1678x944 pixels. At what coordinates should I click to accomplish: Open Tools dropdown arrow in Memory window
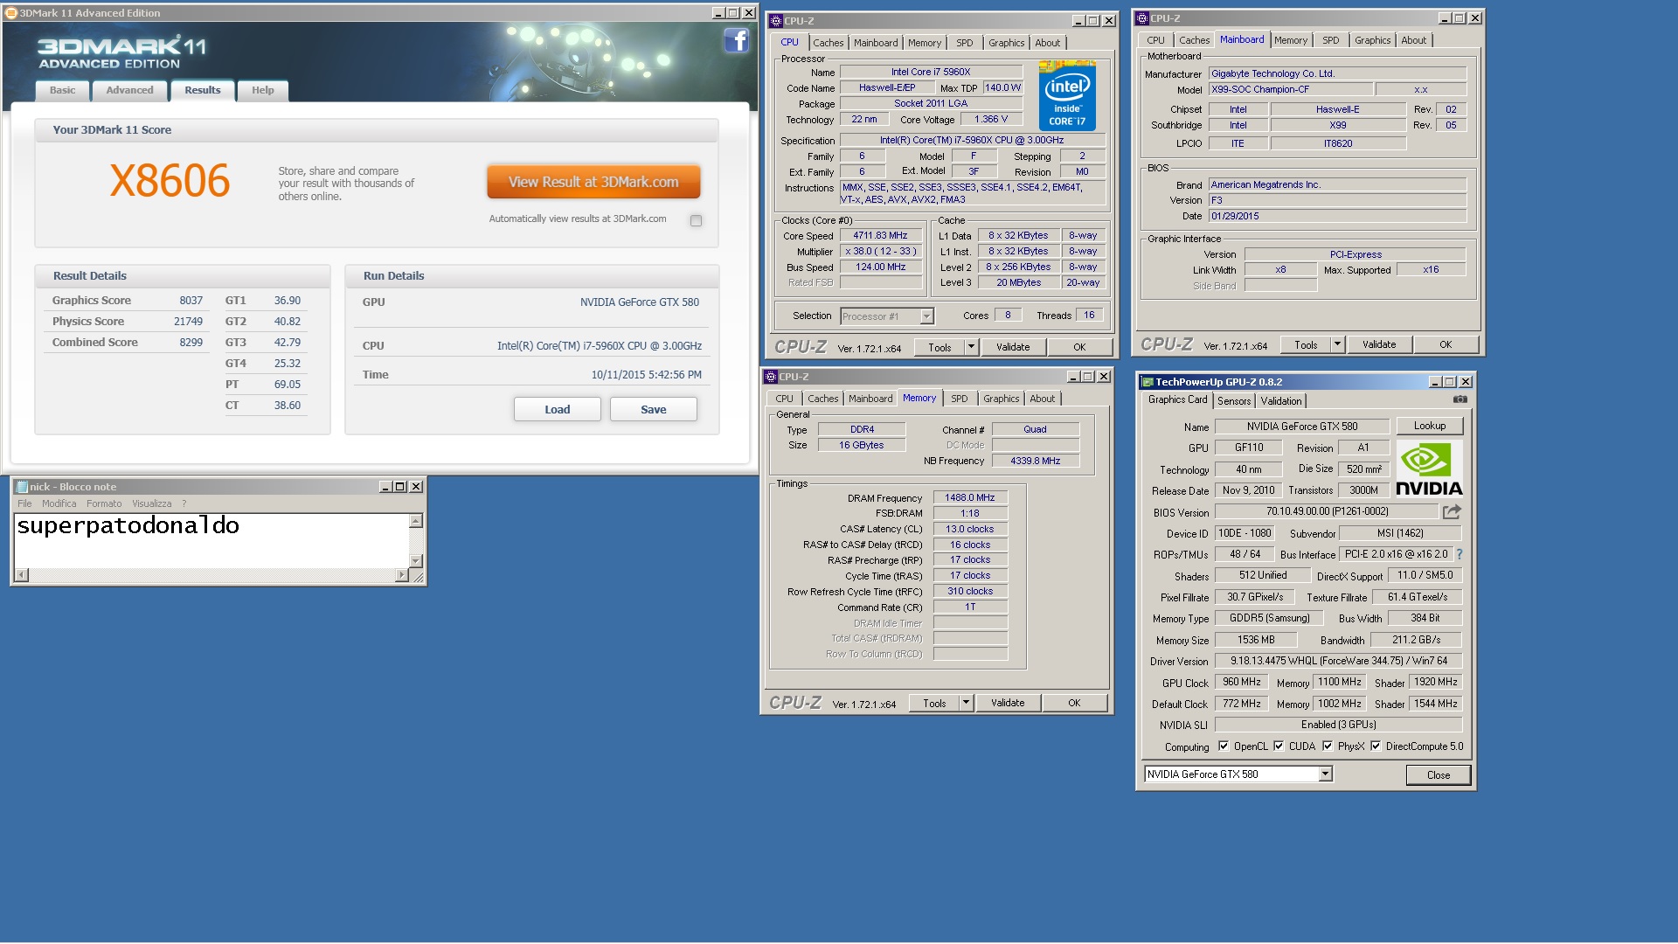click(x=965, y=703)
